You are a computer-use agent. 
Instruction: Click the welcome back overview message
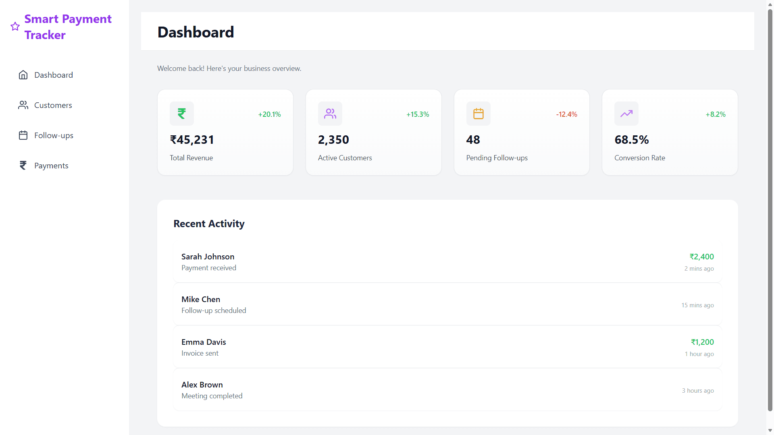229,68
